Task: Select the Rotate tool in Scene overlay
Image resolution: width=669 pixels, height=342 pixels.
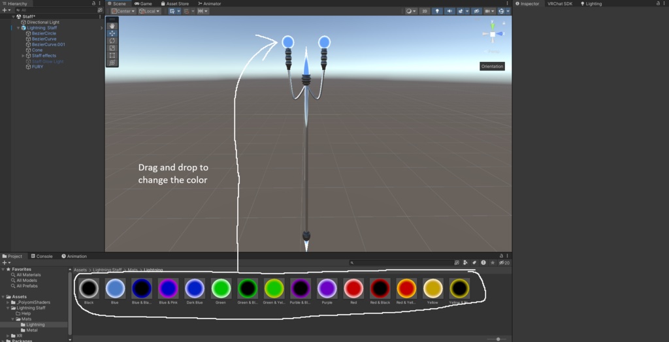Action: click(x=112, y=40)
